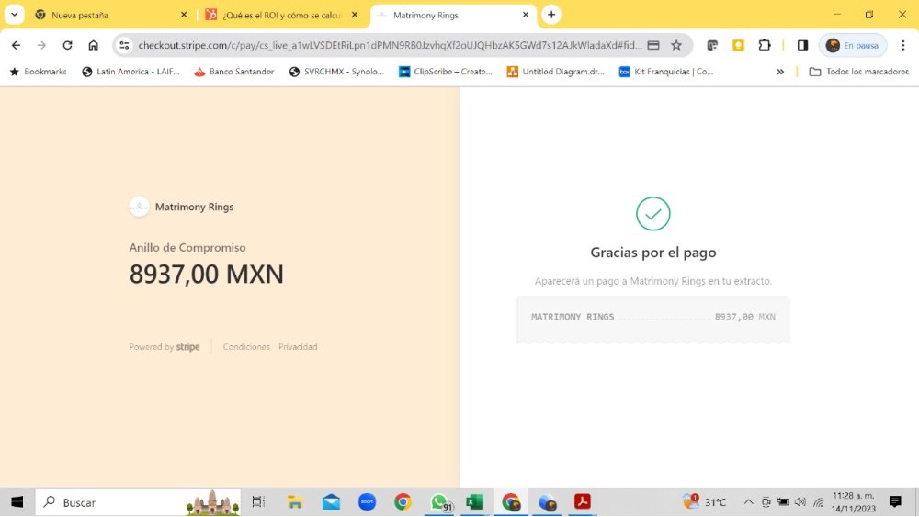Open notification center icon
919x517 pixels.
tap(895, 501)
